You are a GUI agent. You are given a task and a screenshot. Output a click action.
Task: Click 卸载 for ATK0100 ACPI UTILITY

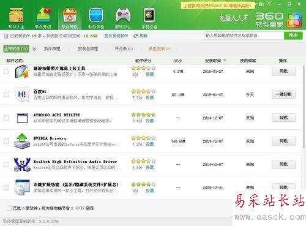[283, 118]
